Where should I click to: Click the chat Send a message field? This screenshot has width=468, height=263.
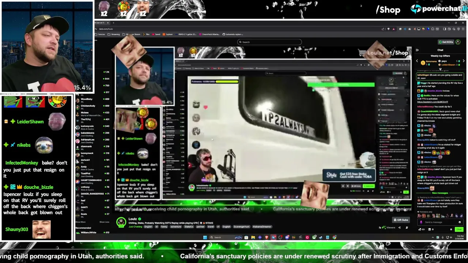click(440, 222)
